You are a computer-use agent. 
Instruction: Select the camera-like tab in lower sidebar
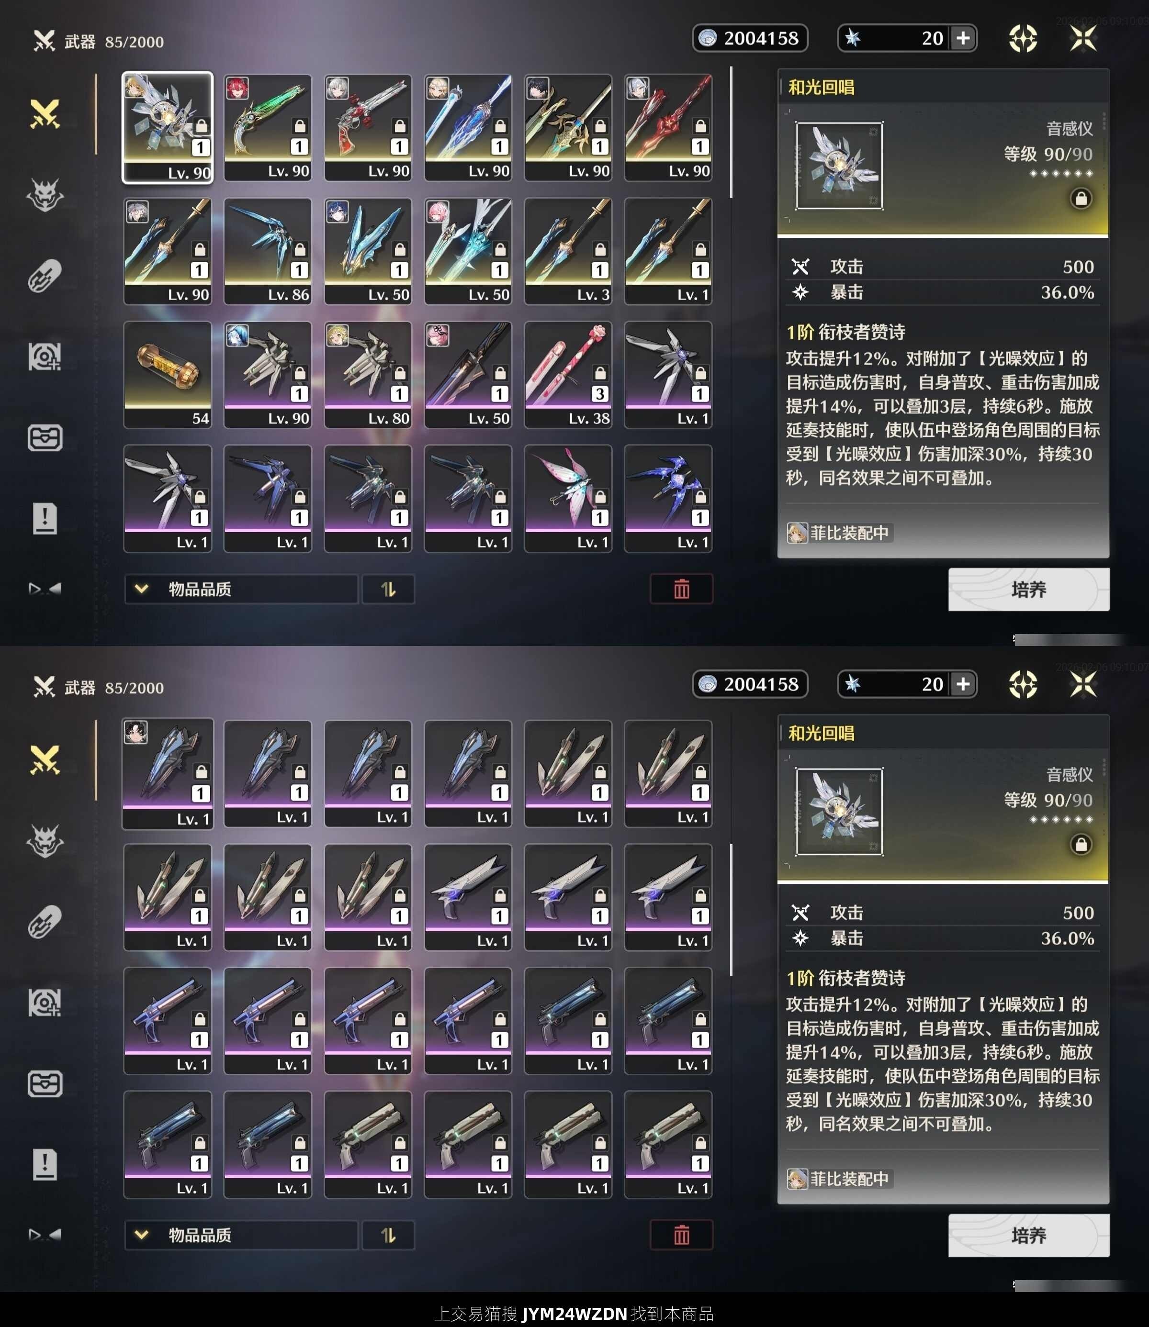[45, 1002]
